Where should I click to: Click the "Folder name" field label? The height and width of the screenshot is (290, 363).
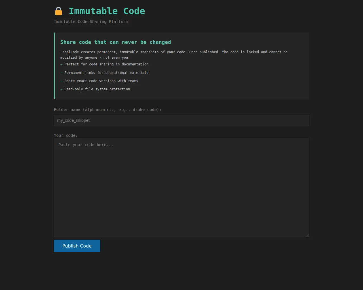point(107,110)
